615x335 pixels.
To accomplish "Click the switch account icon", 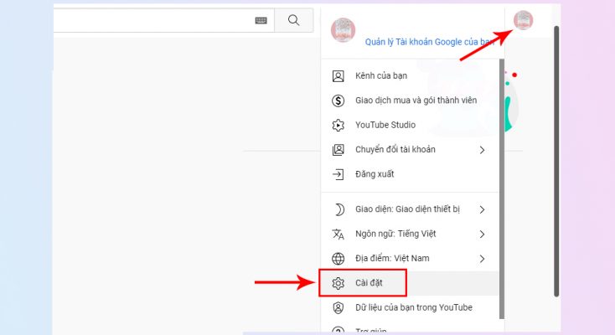I will click(339, 149).
